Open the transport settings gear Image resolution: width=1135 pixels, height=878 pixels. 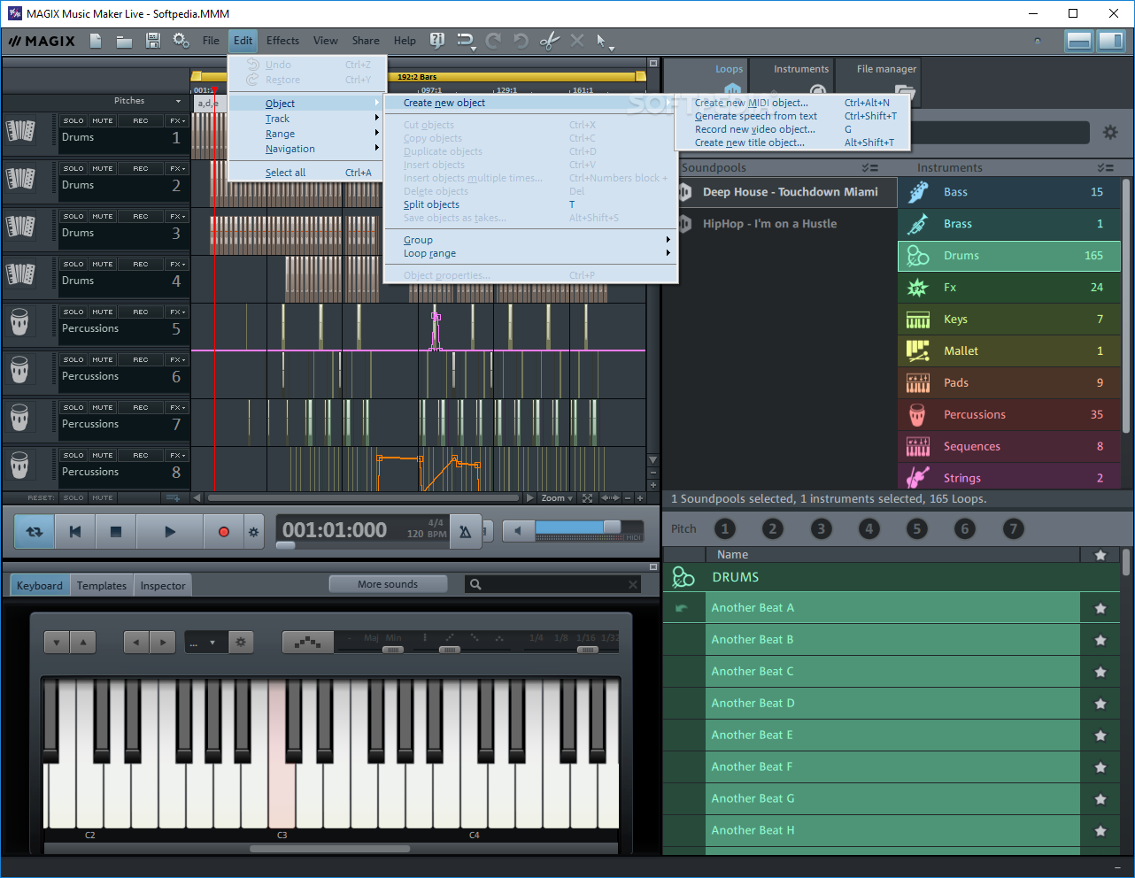(x=253, y=532)
